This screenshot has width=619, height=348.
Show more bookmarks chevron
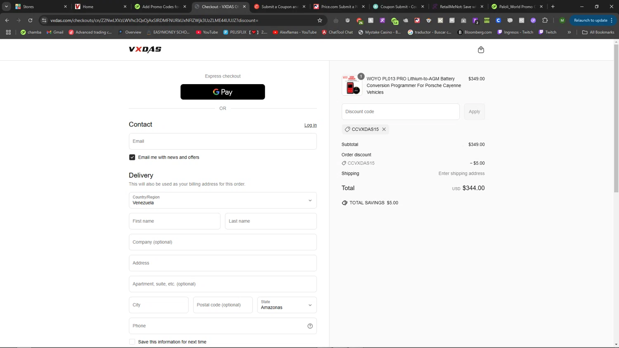pos(569,32)
